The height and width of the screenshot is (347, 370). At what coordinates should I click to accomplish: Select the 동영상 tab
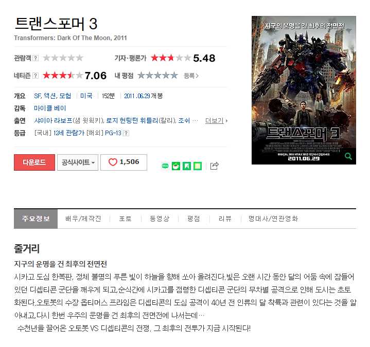(160, 218)
